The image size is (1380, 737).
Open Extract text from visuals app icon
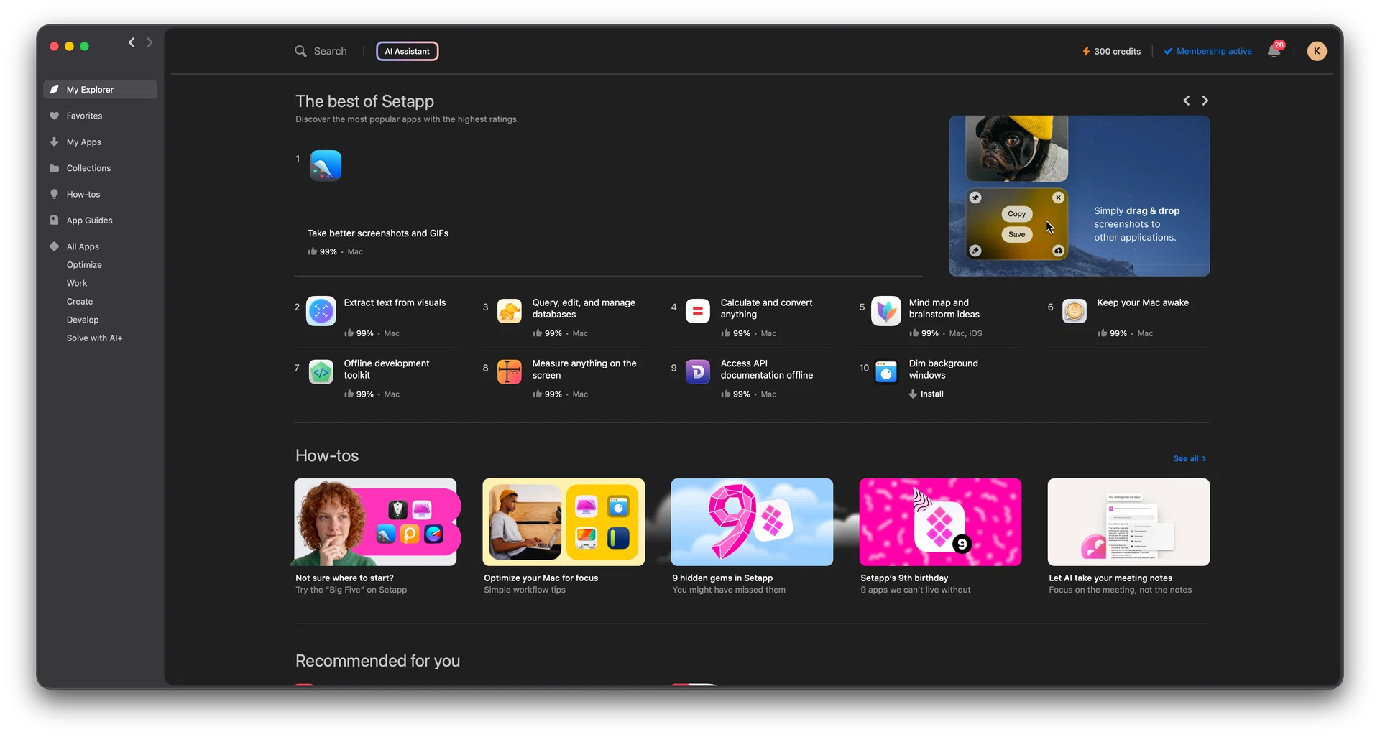[321, 311]
